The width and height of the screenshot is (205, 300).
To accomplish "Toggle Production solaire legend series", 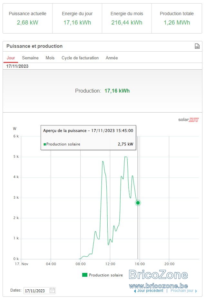I will (102, 275).
